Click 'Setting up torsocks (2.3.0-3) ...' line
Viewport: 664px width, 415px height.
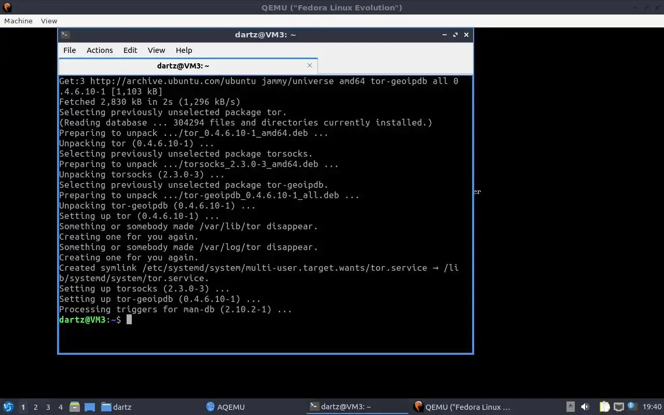pos(144,288)
